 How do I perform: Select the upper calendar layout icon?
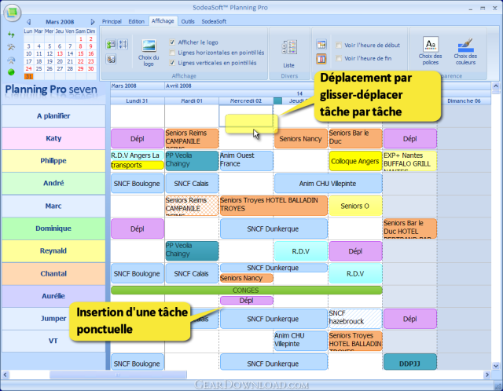[x=321, y=44]
